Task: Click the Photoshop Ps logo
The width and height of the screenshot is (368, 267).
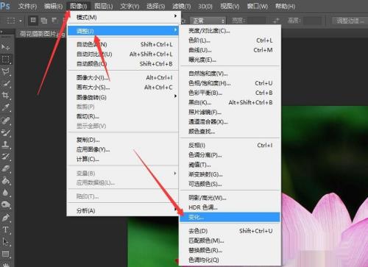Action: (5, 6)
